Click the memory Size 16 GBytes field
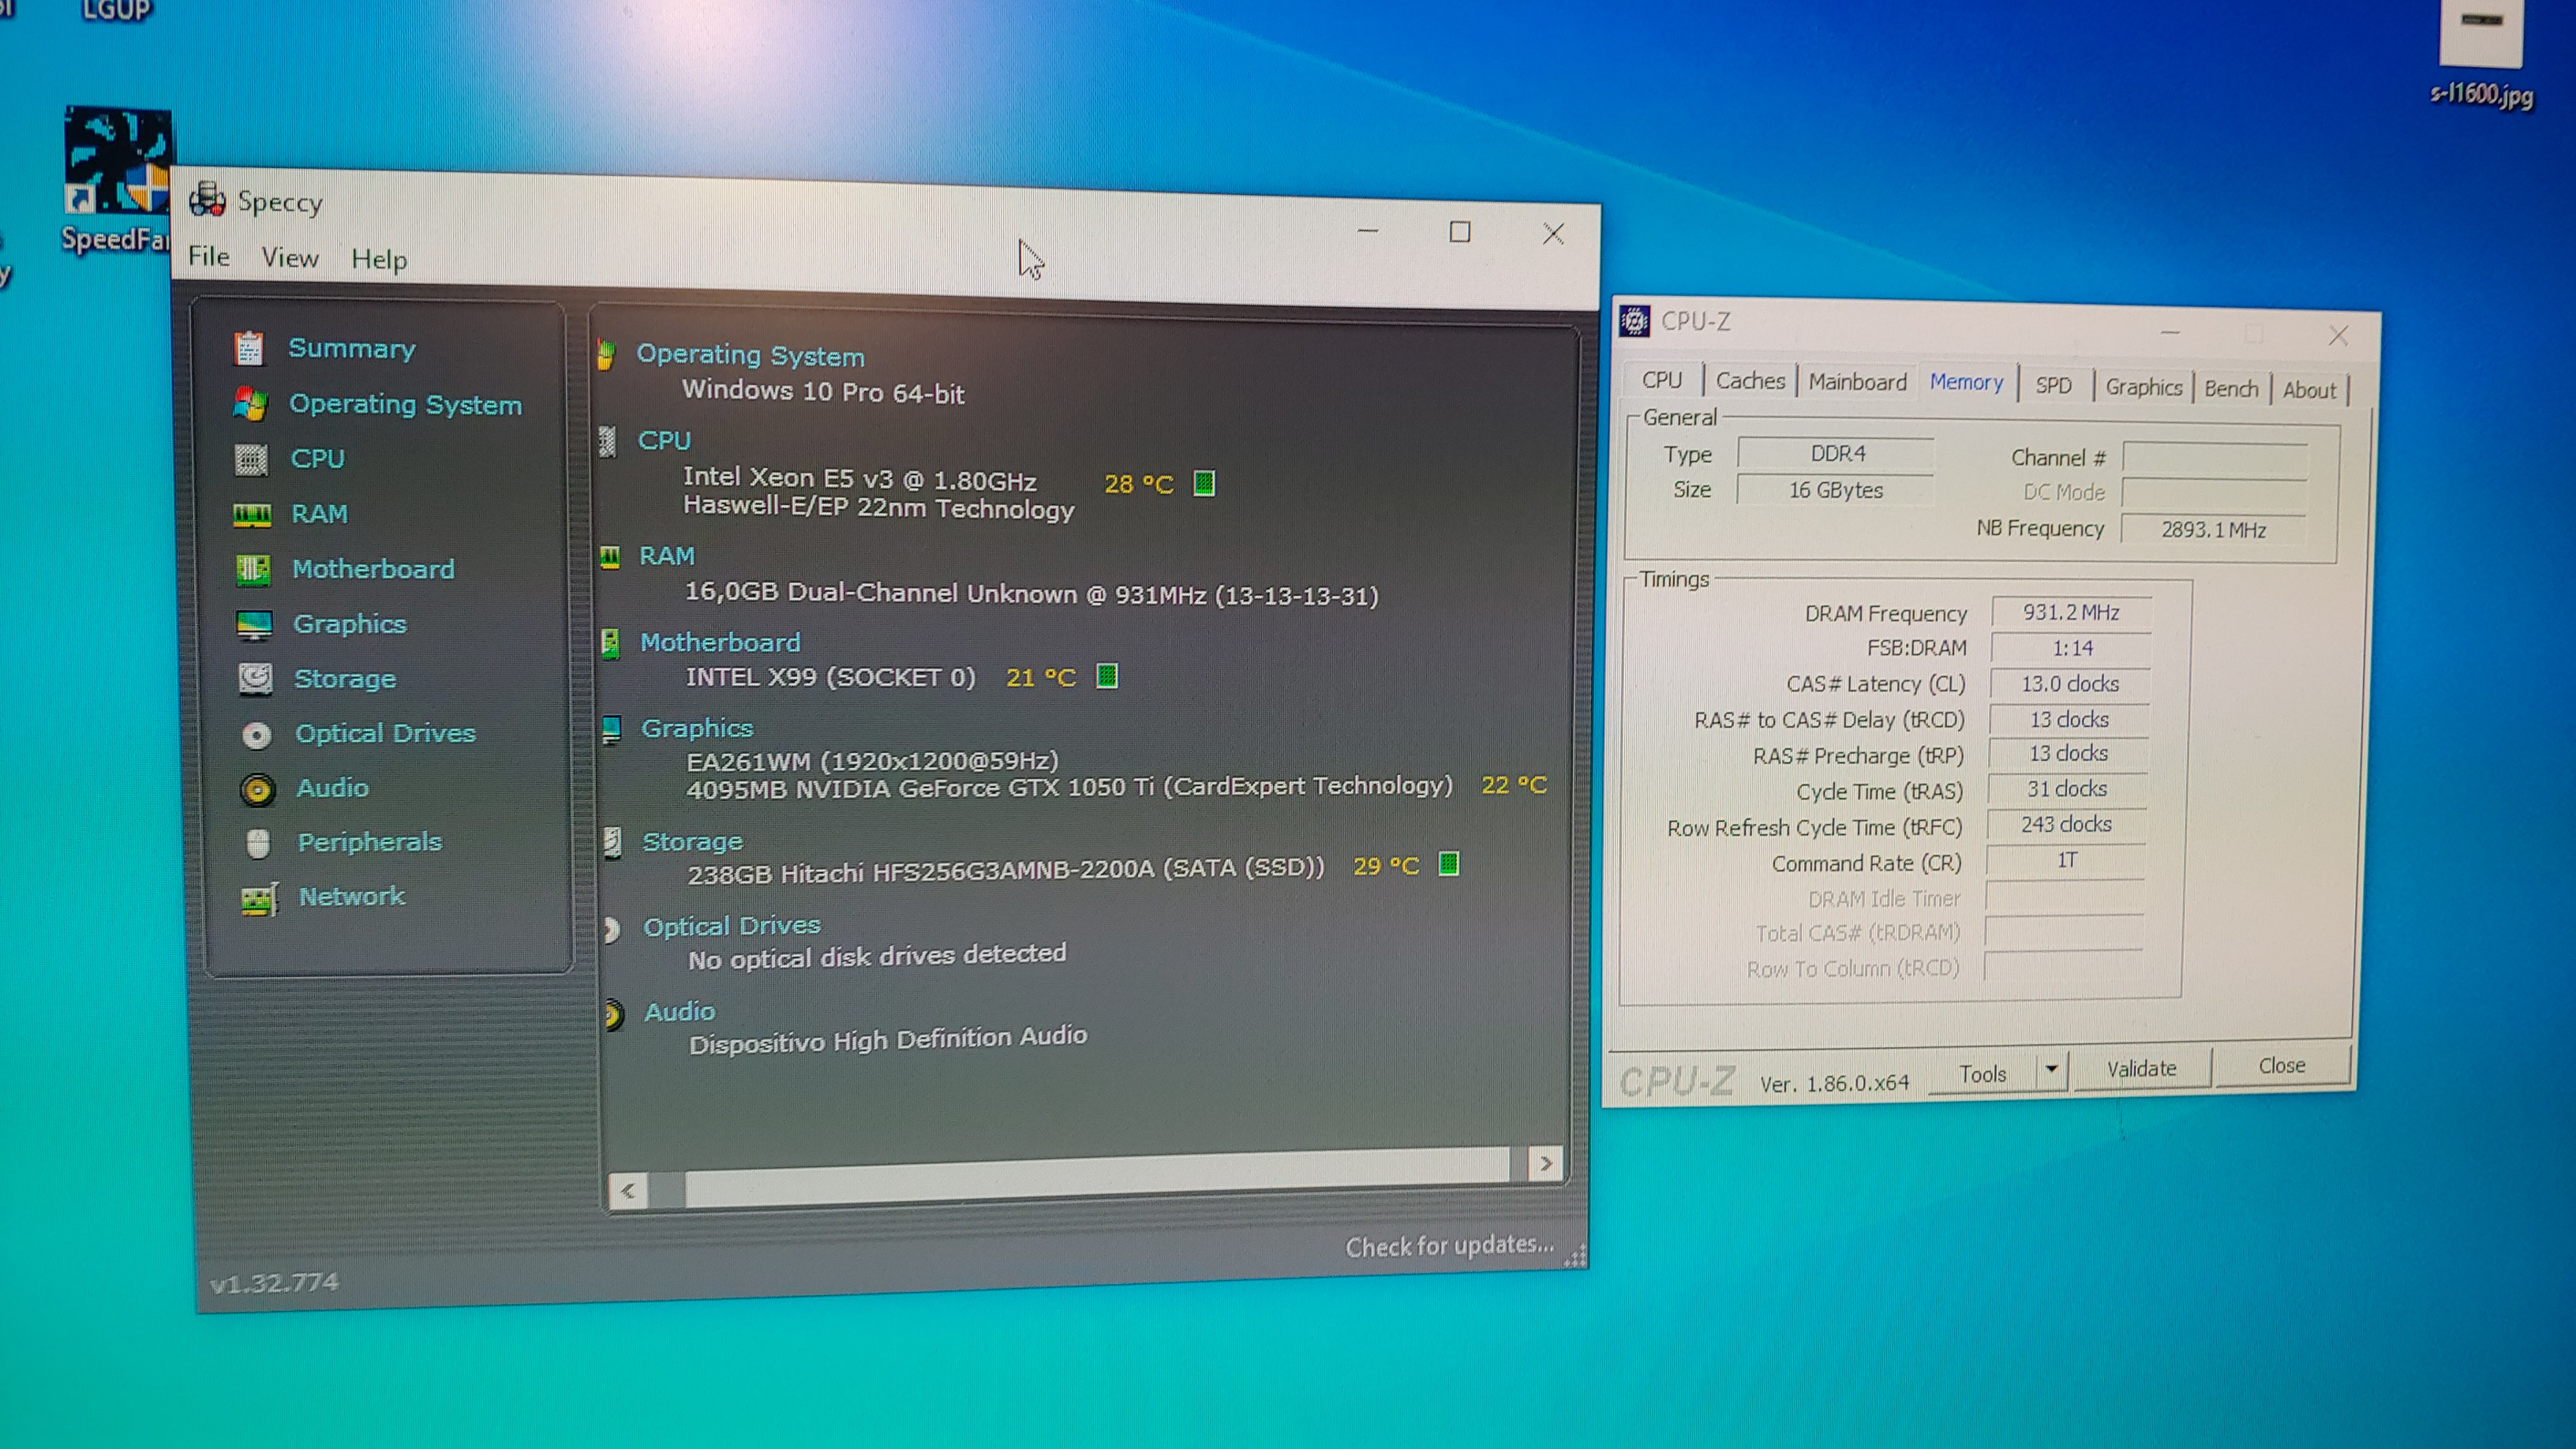Screen dimensions: 2576x1449 pyautogui.click(x=1835, y=490)
